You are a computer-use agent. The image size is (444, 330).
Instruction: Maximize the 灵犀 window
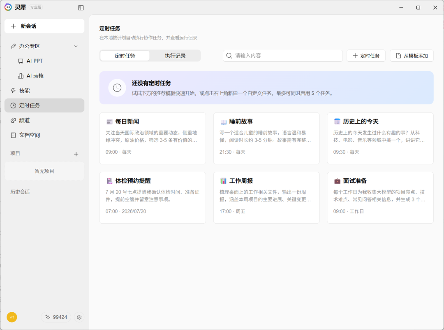[x=418, y=7]
